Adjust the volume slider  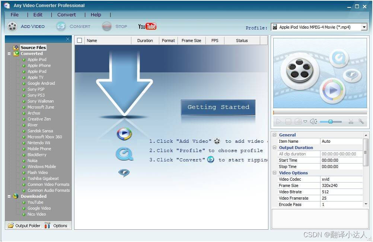point(331,122)
